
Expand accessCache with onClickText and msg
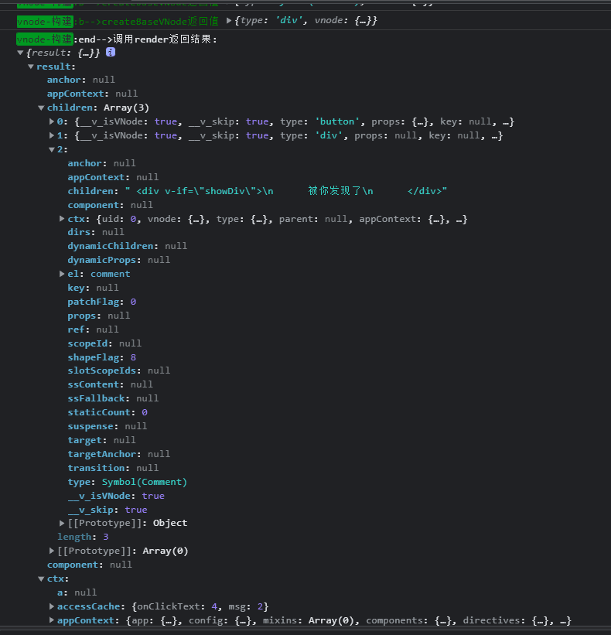coord(52,606)
